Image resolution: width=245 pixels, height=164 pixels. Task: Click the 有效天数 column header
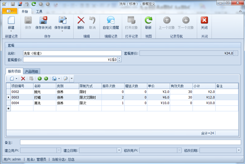(x=181, y=86)
